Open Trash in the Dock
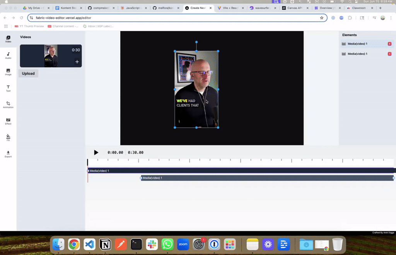Screen dimensions: 396x255 tap(337, 245)
